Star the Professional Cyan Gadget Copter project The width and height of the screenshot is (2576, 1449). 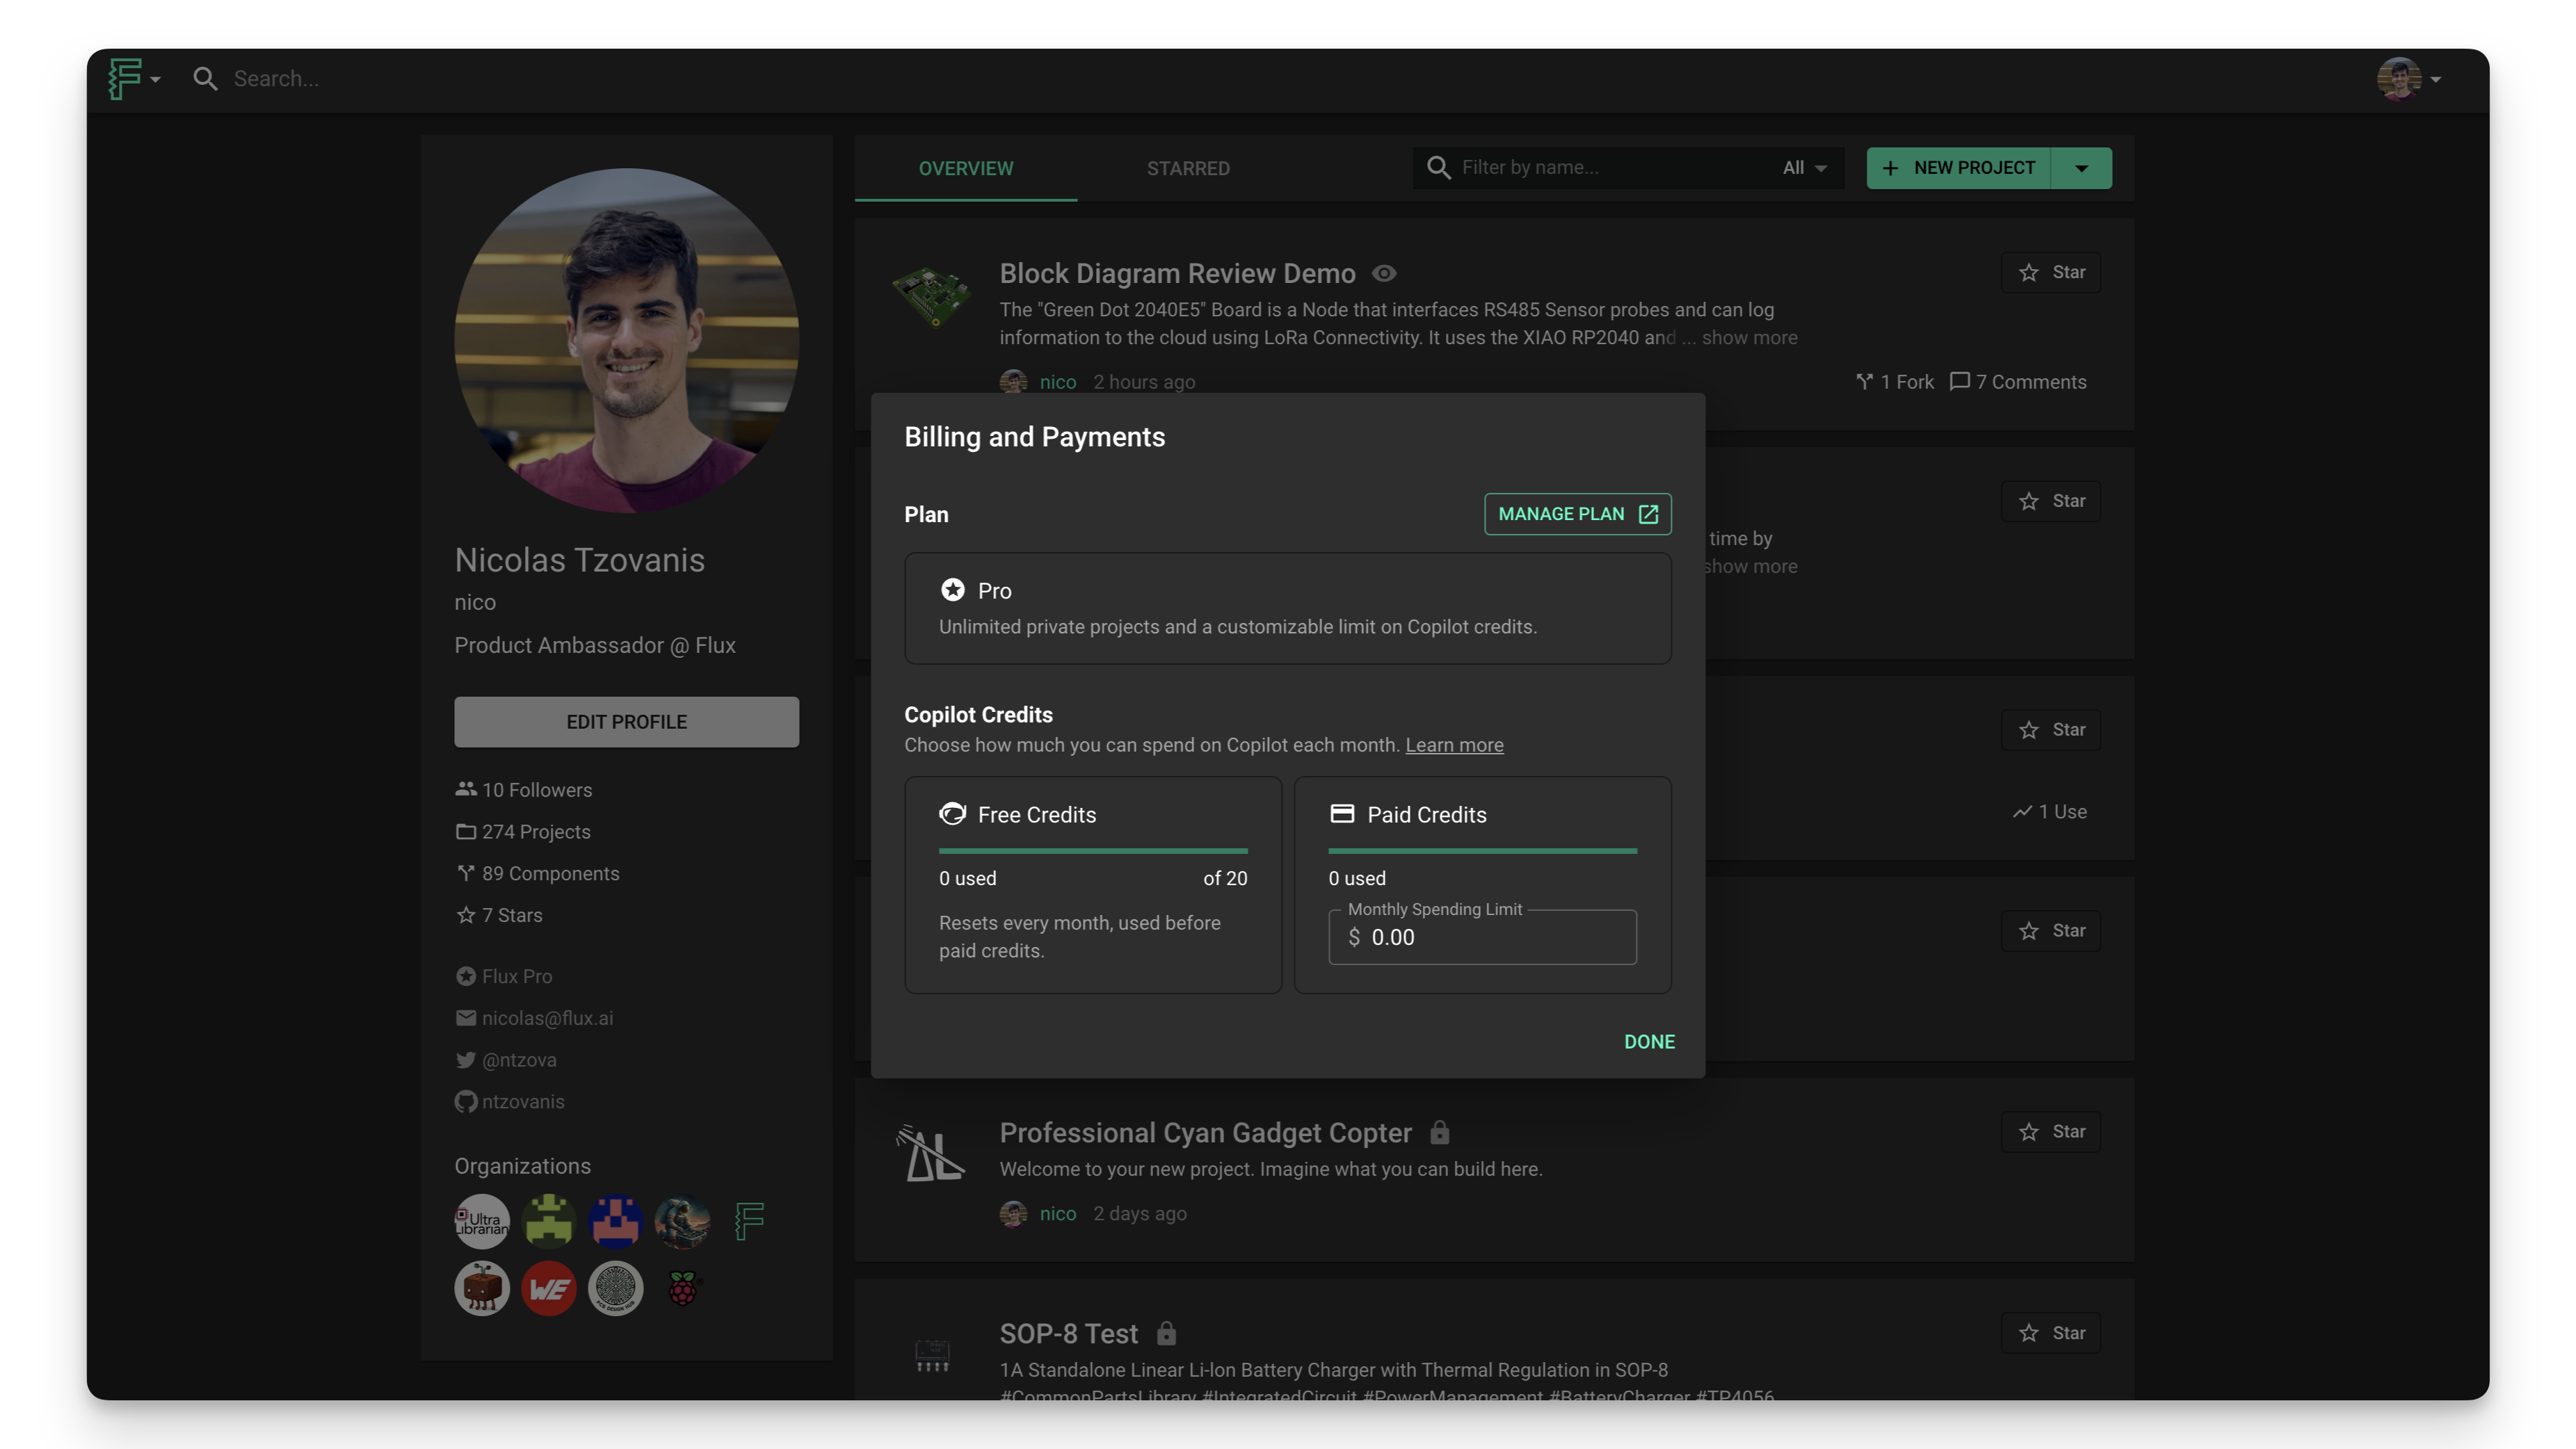tap(2050, 1132)
